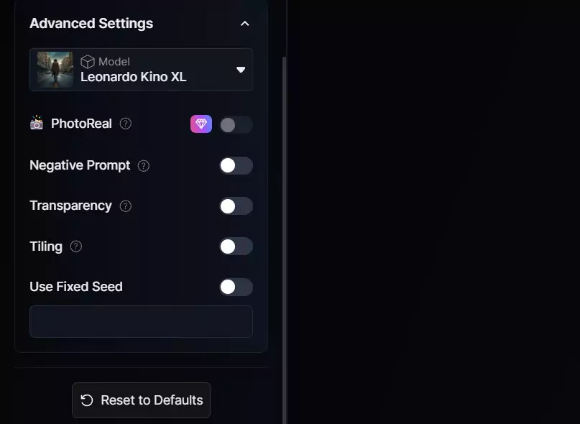Open the Tiling help icon
Image resolution: width=580 pixels, height=424 pixels.
[76, 246]
